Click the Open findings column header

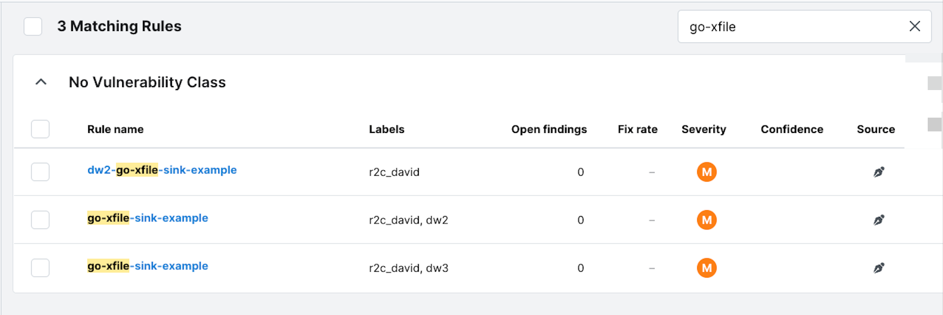point(549,129)
